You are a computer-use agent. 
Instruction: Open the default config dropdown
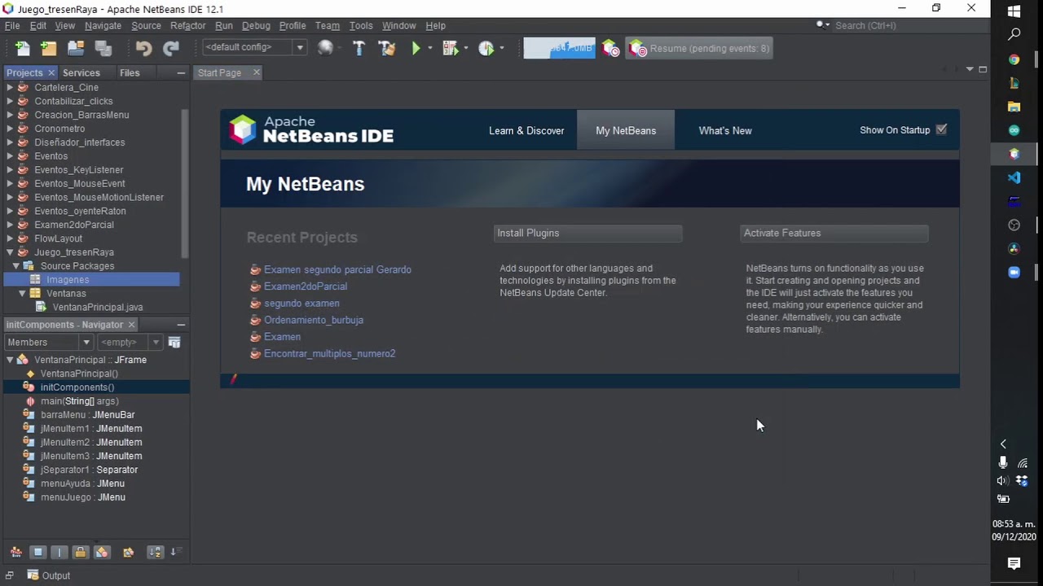click(253, 47)
